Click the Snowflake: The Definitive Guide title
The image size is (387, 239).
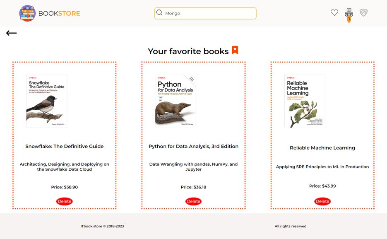65,146
